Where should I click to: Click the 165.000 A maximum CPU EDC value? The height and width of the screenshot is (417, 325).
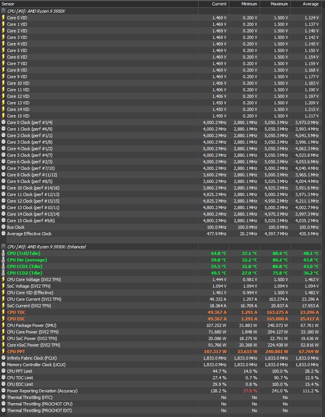277,318
